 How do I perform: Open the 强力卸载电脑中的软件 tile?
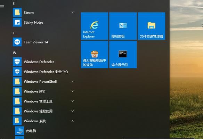95,55
